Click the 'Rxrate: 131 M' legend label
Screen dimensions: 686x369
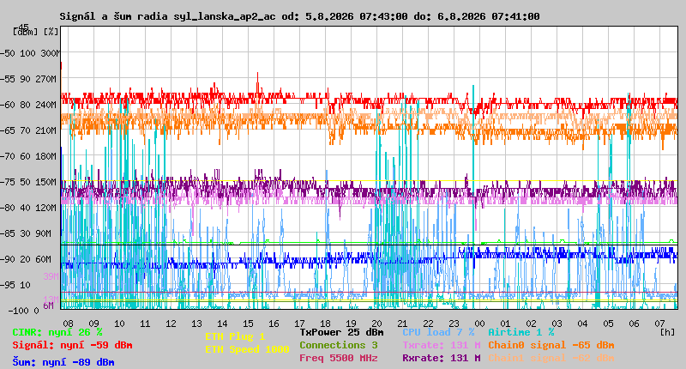[x=442, y=358]
